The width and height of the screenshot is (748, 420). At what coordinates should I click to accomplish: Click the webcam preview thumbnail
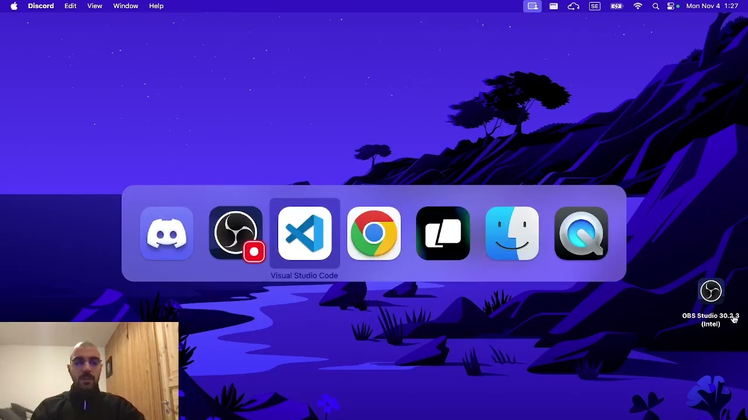[x=89, y=371]
